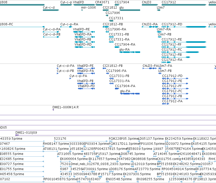
Task: Click the Cyt-c-p gene label
Action: [66, 2]
